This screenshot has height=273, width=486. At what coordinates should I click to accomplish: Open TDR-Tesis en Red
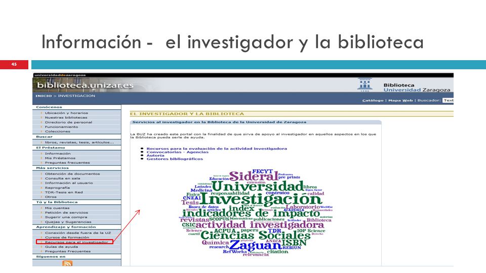point(64,193)
